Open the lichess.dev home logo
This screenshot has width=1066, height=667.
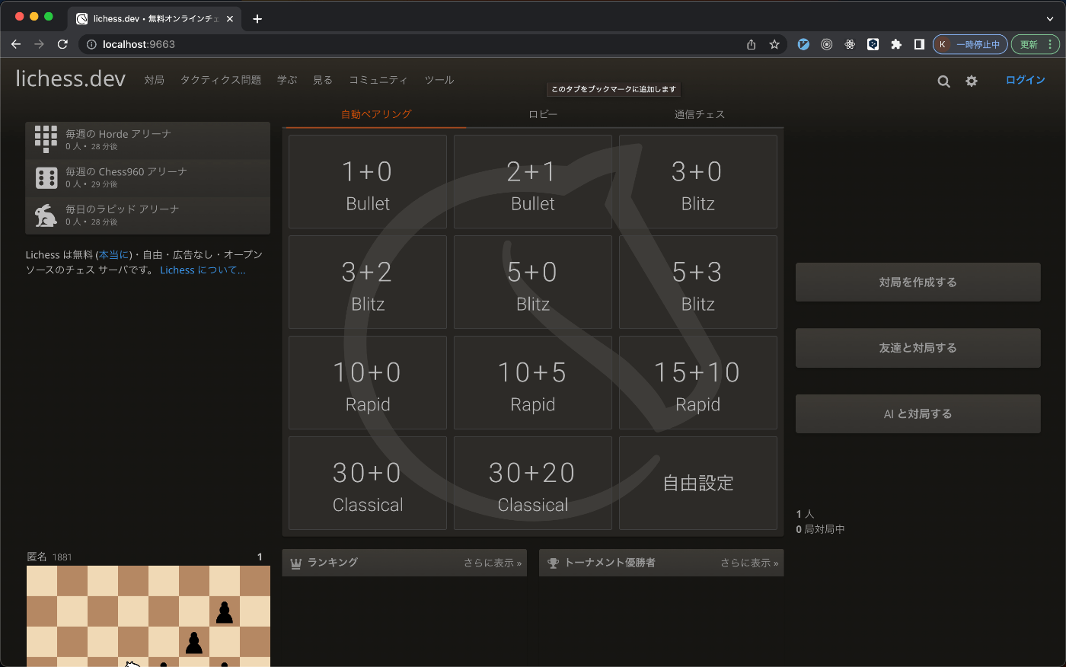pyautogui.click(x=70, y=78)
